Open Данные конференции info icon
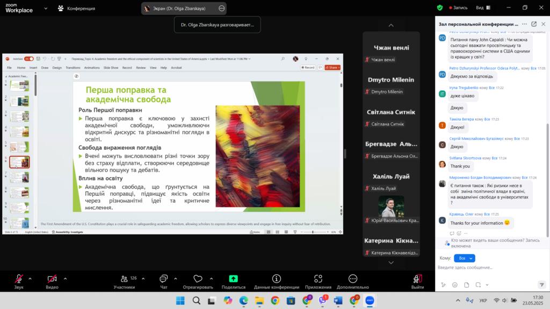The width and height of the screenshot is (550, 309). pos(277,278)
